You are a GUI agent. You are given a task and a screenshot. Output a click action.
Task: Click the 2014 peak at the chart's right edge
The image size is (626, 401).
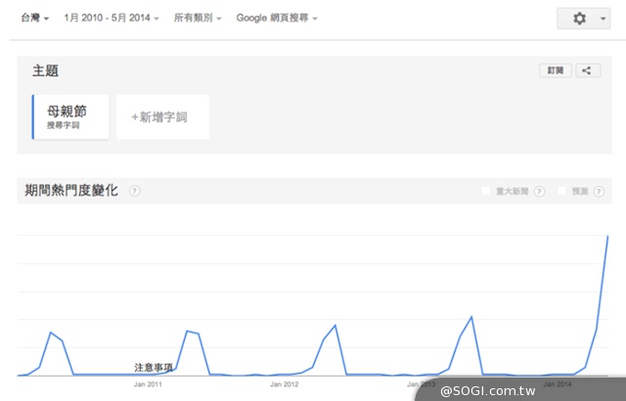(608, 237)
